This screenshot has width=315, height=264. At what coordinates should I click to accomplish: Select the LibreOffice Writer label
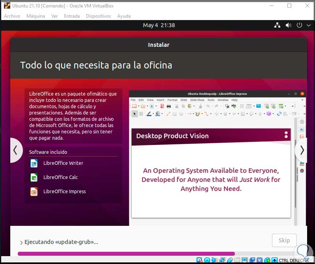click(63, 163)
